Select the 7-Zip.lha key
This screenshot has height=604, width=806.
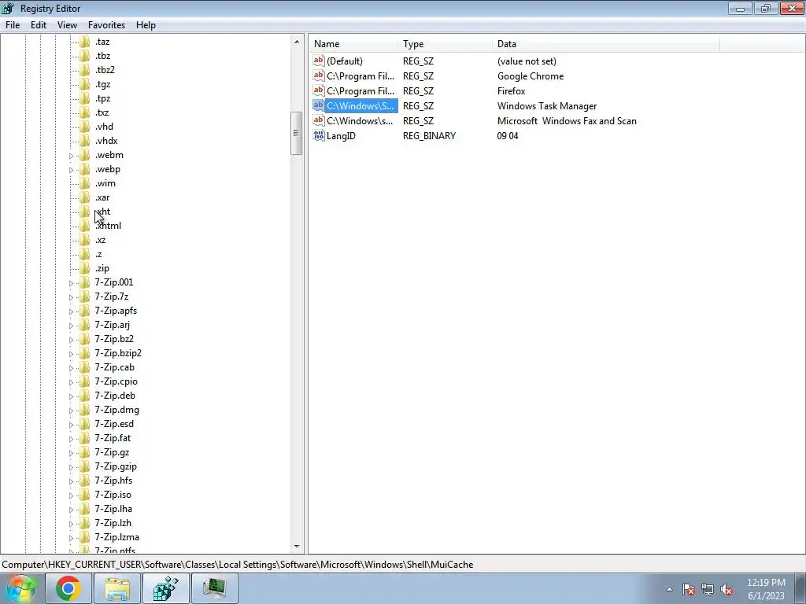coord(113,509)
